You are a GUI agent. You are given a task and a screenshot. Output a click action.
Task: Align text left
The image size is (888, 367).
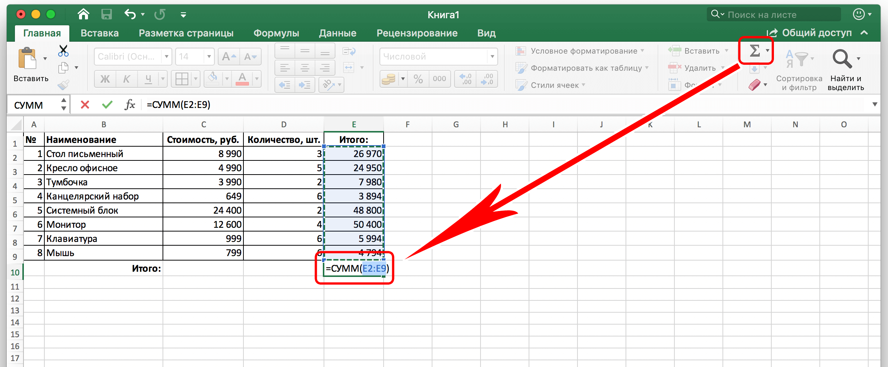click(285, 68)
